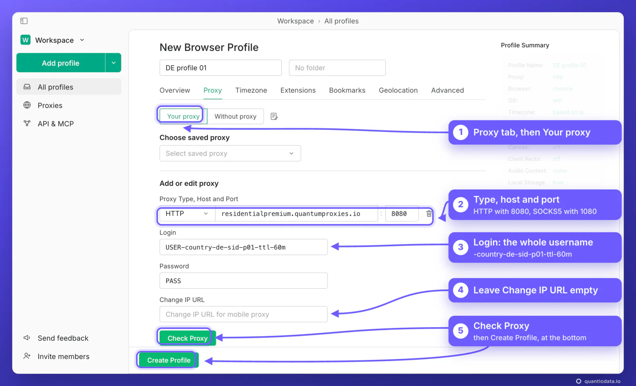Click the All profiles inbox icon

coord(27,87)
